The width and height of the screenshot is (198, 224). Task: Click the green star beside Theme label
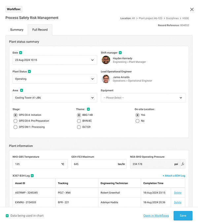pos(88,109)
